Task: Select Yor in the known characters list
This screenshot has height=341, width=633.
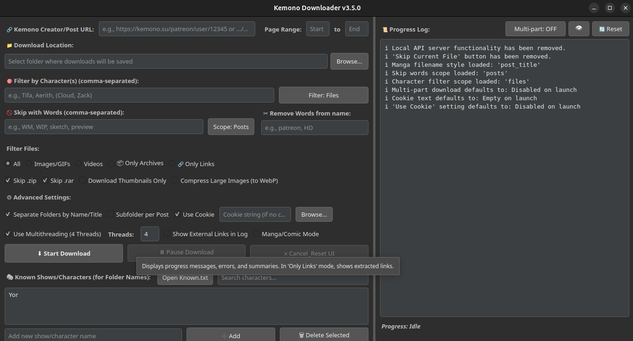Action: click(13, 295)
